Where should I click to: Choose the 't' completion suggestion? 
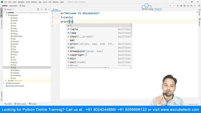[x=99, y=25]
